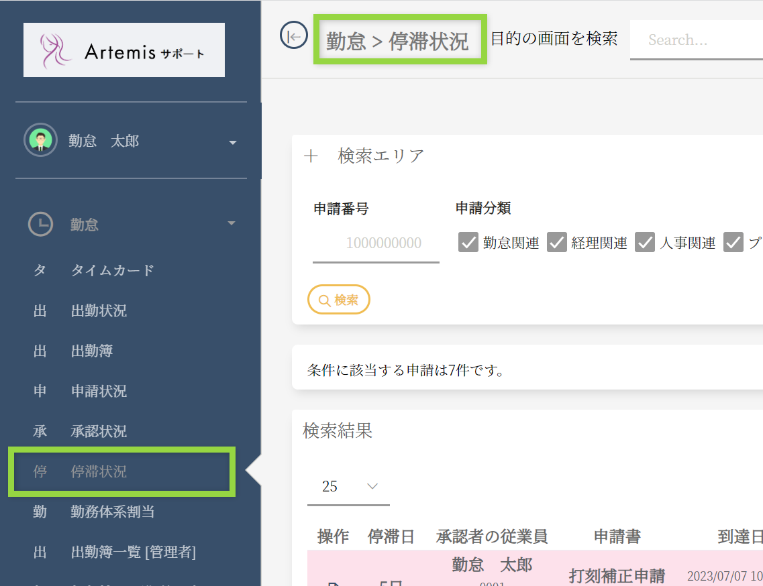Open the 申請状況 menu item
This screenshot has height=586, width=763.
(x=99, y=392)
